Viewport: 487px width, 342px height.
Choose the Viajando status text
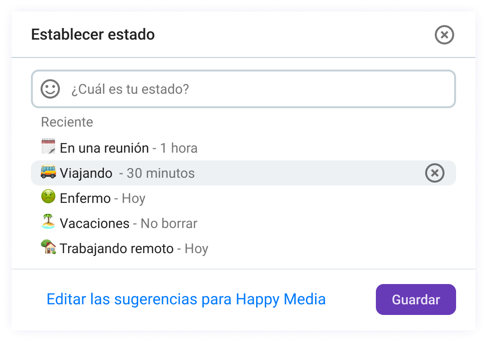pyautogui.click(x=86, y=173)
